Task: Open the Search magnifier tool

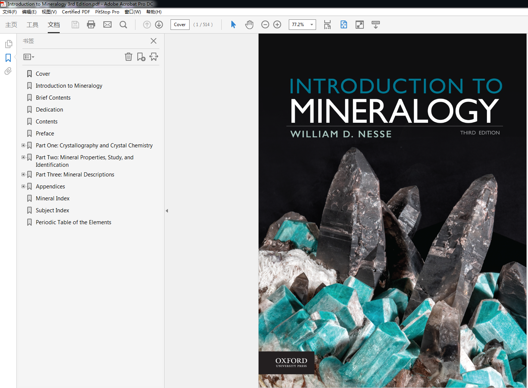Action: point(123,25)
